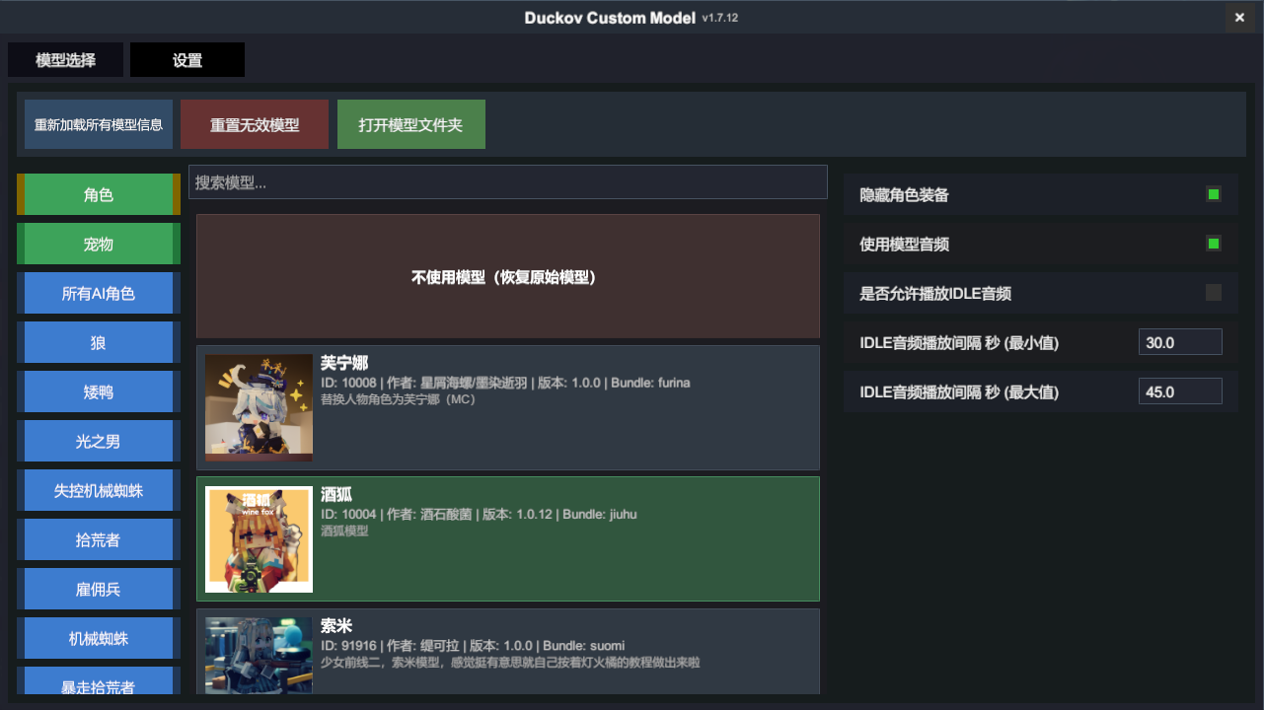Screen dimensions: 1264x710
Task: Select the 角色 category in sidebar
Action: 99,195
